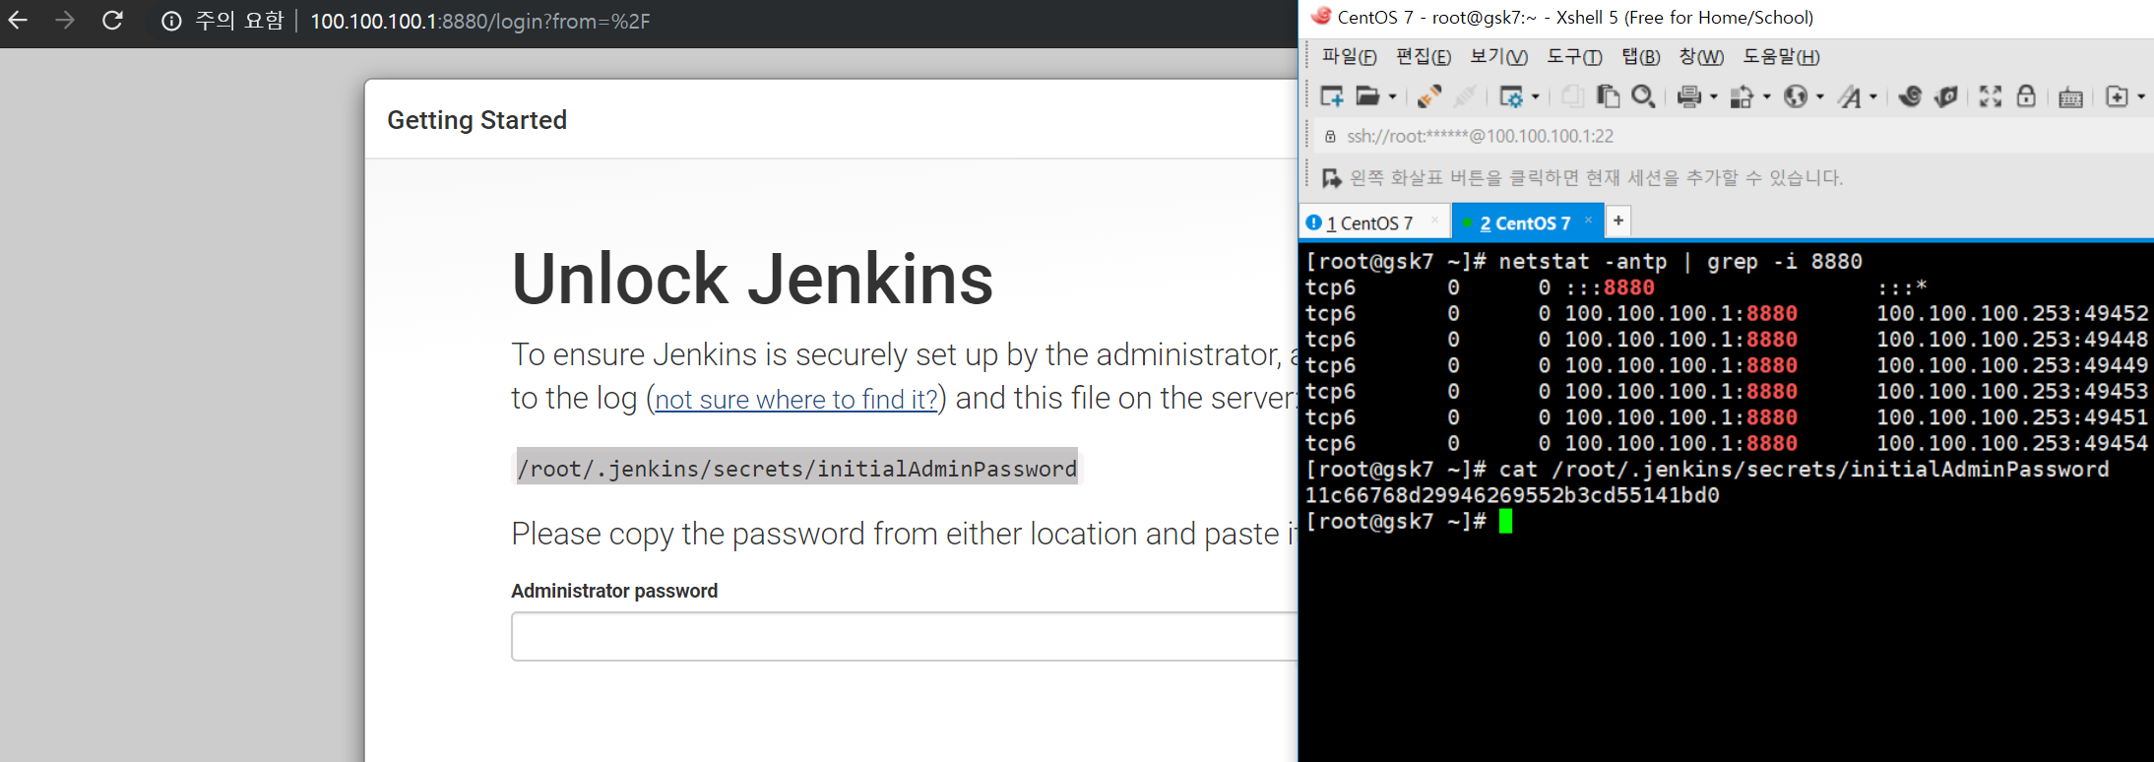Open the 창(W) menu
This screenshot has width=2154, height=762.
coord(1702,57)
